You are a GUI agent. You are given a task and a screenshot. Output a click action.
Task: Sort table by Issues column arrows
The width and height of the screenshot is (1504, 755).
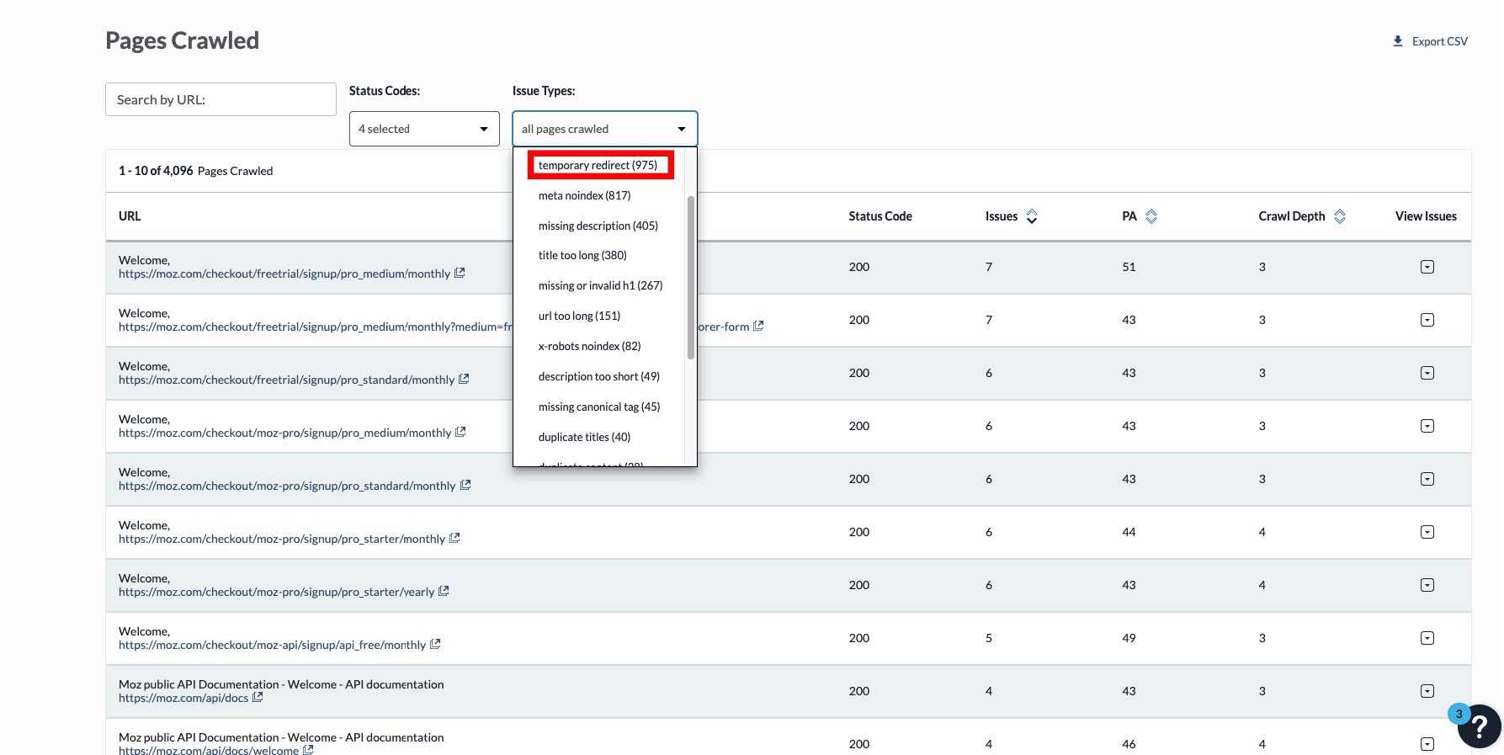coord(1032,216)
